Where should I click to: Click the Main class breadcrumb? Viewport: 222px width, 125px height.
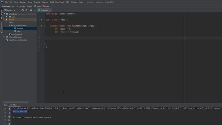(x=37, y=6)
